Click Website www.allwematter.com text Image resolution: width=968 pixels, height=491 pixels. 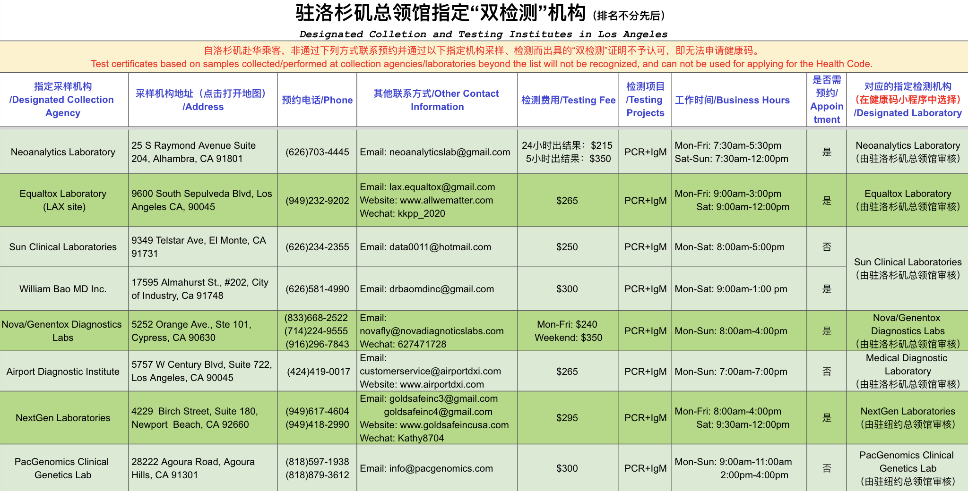tap(426, 200)
